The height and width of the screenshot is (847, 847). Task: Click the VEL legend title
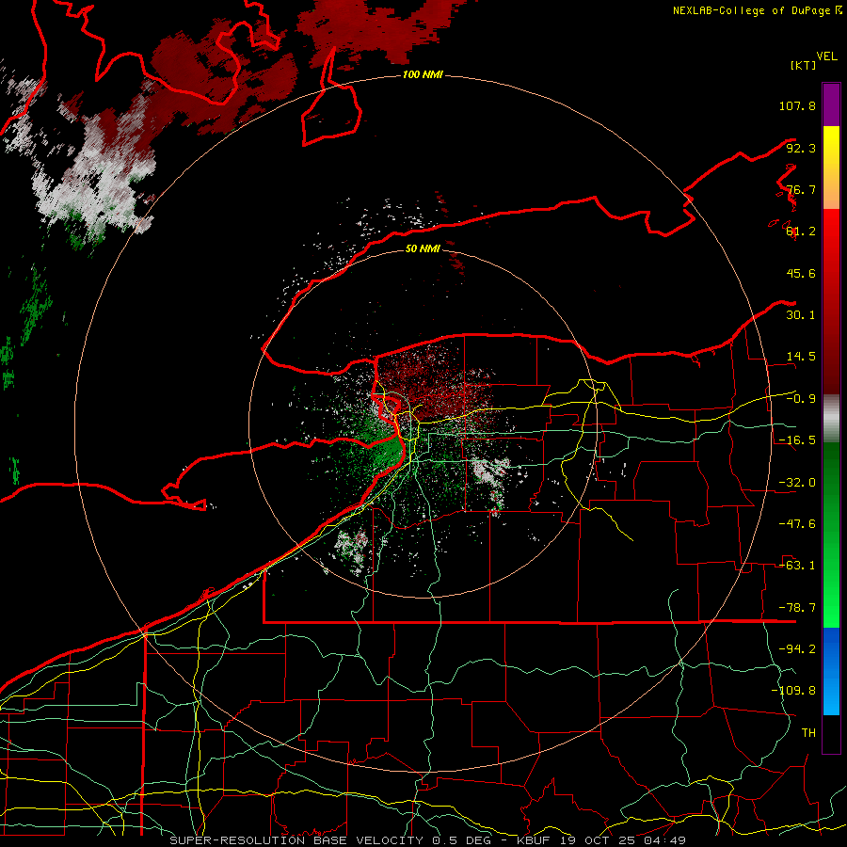tap(826, 56)
